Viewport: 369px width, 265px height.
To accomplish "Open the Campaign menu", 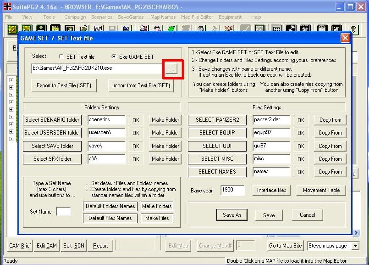I will (75, 17).
